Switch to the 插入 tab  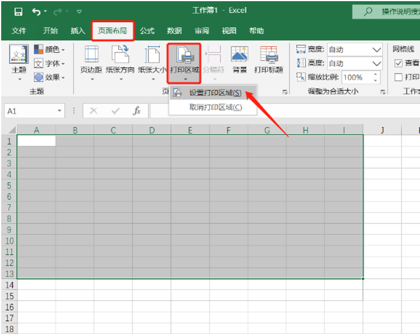click(78, 30)
